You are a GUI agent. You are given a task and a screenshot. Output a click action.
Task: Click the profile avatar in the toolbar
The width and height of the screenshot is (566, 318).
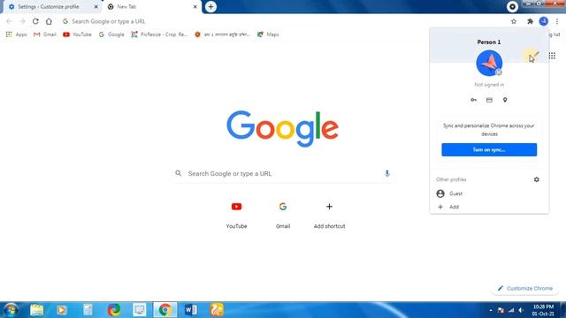pyautogui.click(x=544, y=21)
